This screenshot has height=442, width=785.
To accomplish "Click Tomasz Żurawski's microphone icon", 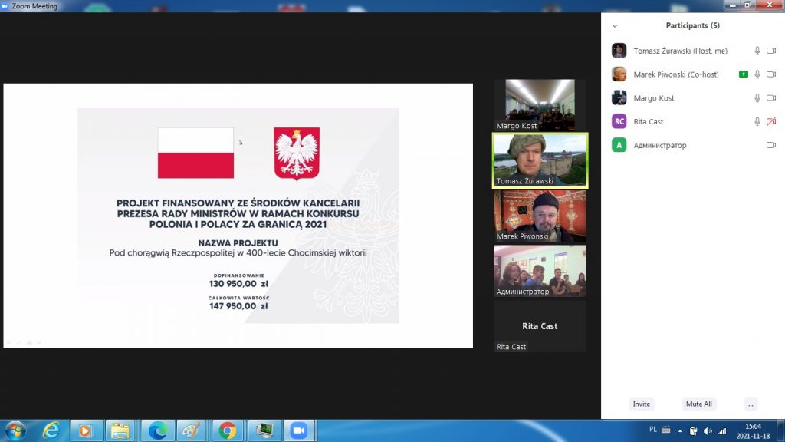I will click(x=757, y=51).
